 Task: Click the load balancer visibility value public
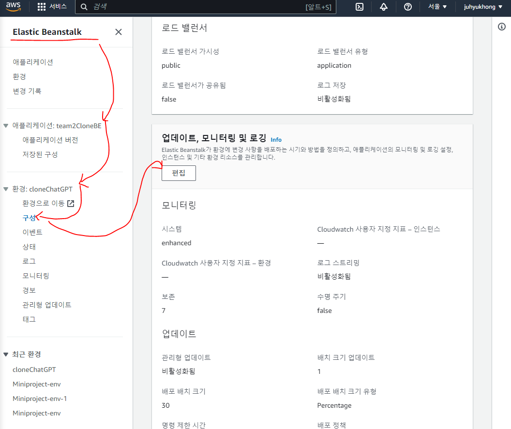pos(171,65)
